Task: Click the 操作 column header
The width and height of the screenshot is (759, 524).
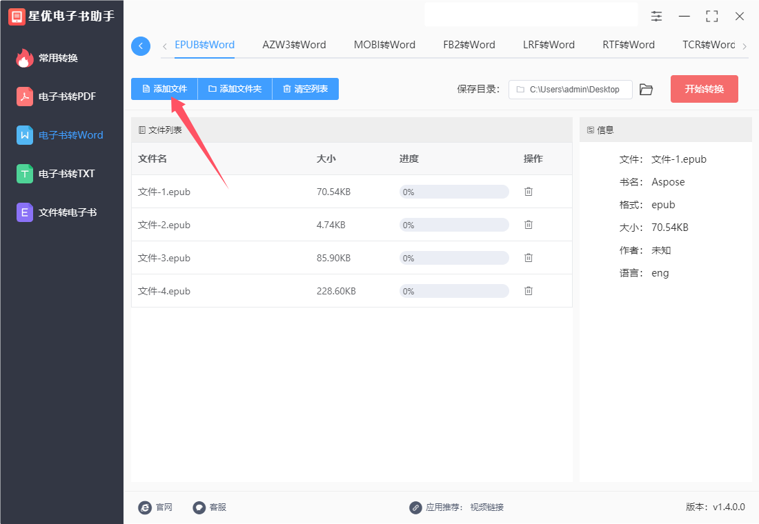Action: pyautogui.click(x=533, y=159)
